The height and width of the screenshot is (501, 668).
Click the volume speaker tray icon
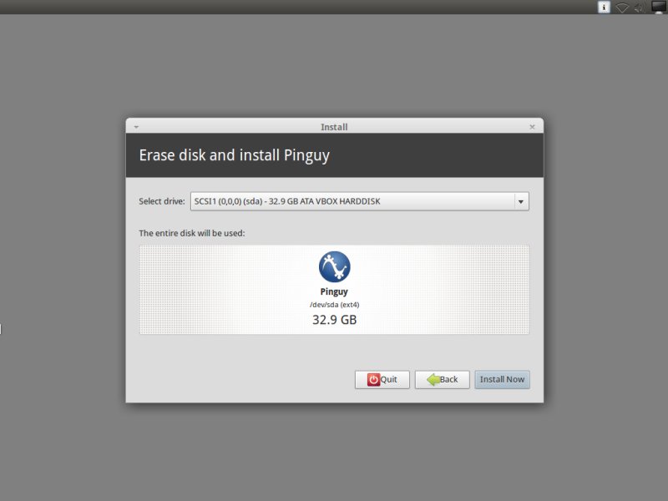pos(639,8)
